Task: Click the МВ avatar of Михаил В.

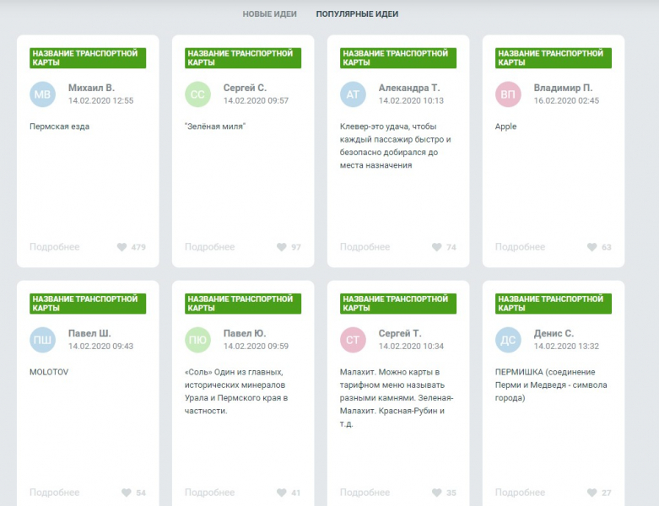Action: [43, 94]
